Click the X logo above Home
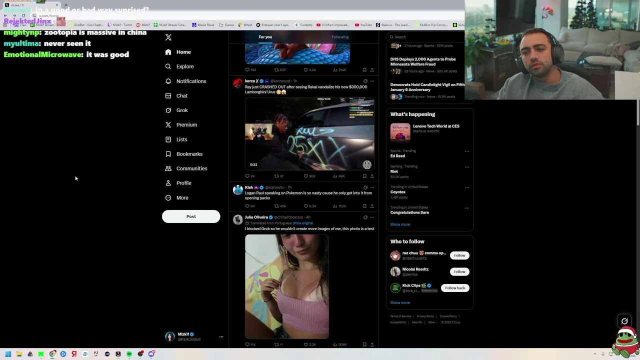640x360 pixels. [168, 37]
